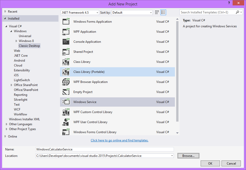The height and width of the screenshot is (170, 246).
Task: Switch to small icons view
Action: 157,12
